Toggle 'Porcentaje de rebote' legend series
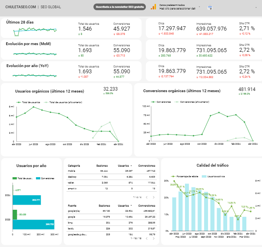Screen dimensions: 262x247 click(185, 177)
